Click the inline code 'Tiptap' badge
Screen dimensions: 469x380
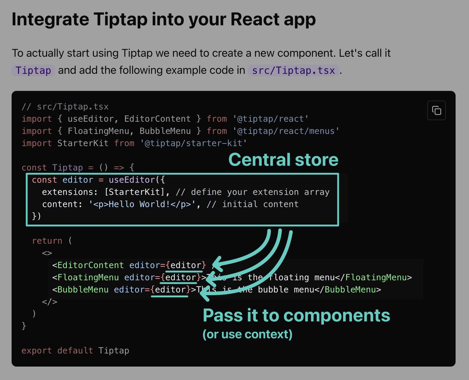pyautogui.click(x=34, y=71)
